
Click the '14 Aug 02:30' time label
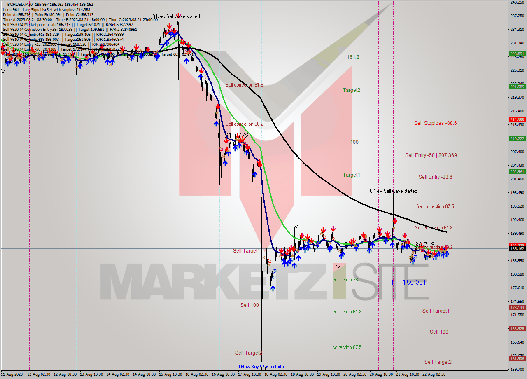click(118, 374)
